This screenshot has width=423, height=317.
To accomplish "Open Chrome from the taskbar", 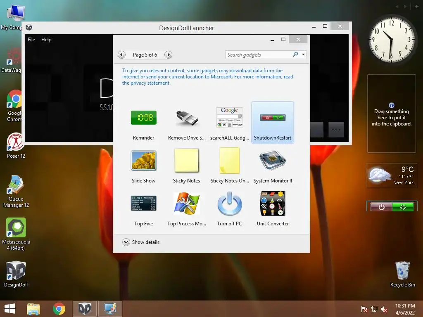I will point(59,309).
